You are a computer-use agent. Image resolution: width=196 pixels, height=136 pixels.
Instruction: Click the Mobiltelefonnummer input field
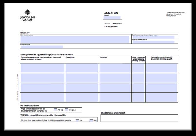tap(153, 42)
